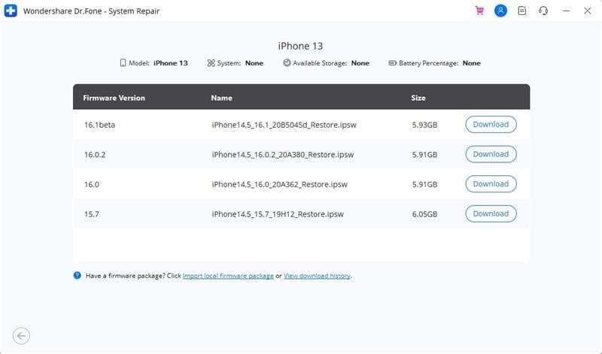
Task: Open the user account profile icon
Action: point(500,11)
